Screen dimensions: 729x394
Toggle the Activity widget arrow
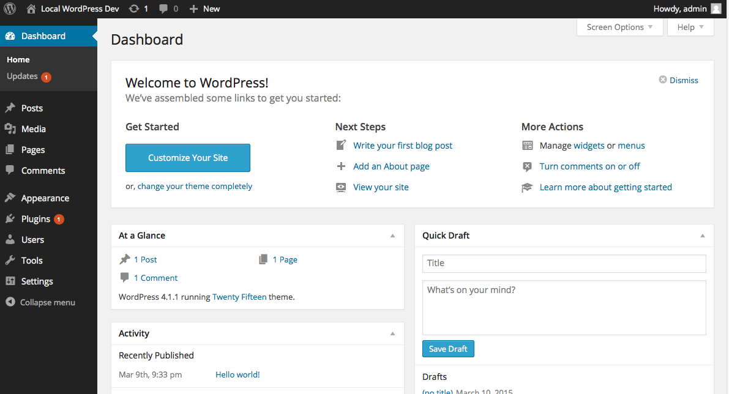tap(393, 333)
